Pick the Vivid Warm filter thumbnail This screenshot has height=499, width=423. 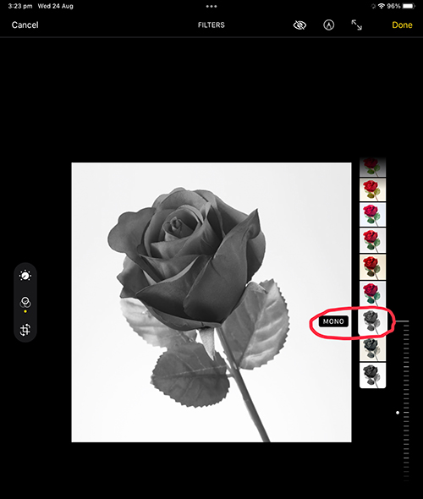pos(372,189)
